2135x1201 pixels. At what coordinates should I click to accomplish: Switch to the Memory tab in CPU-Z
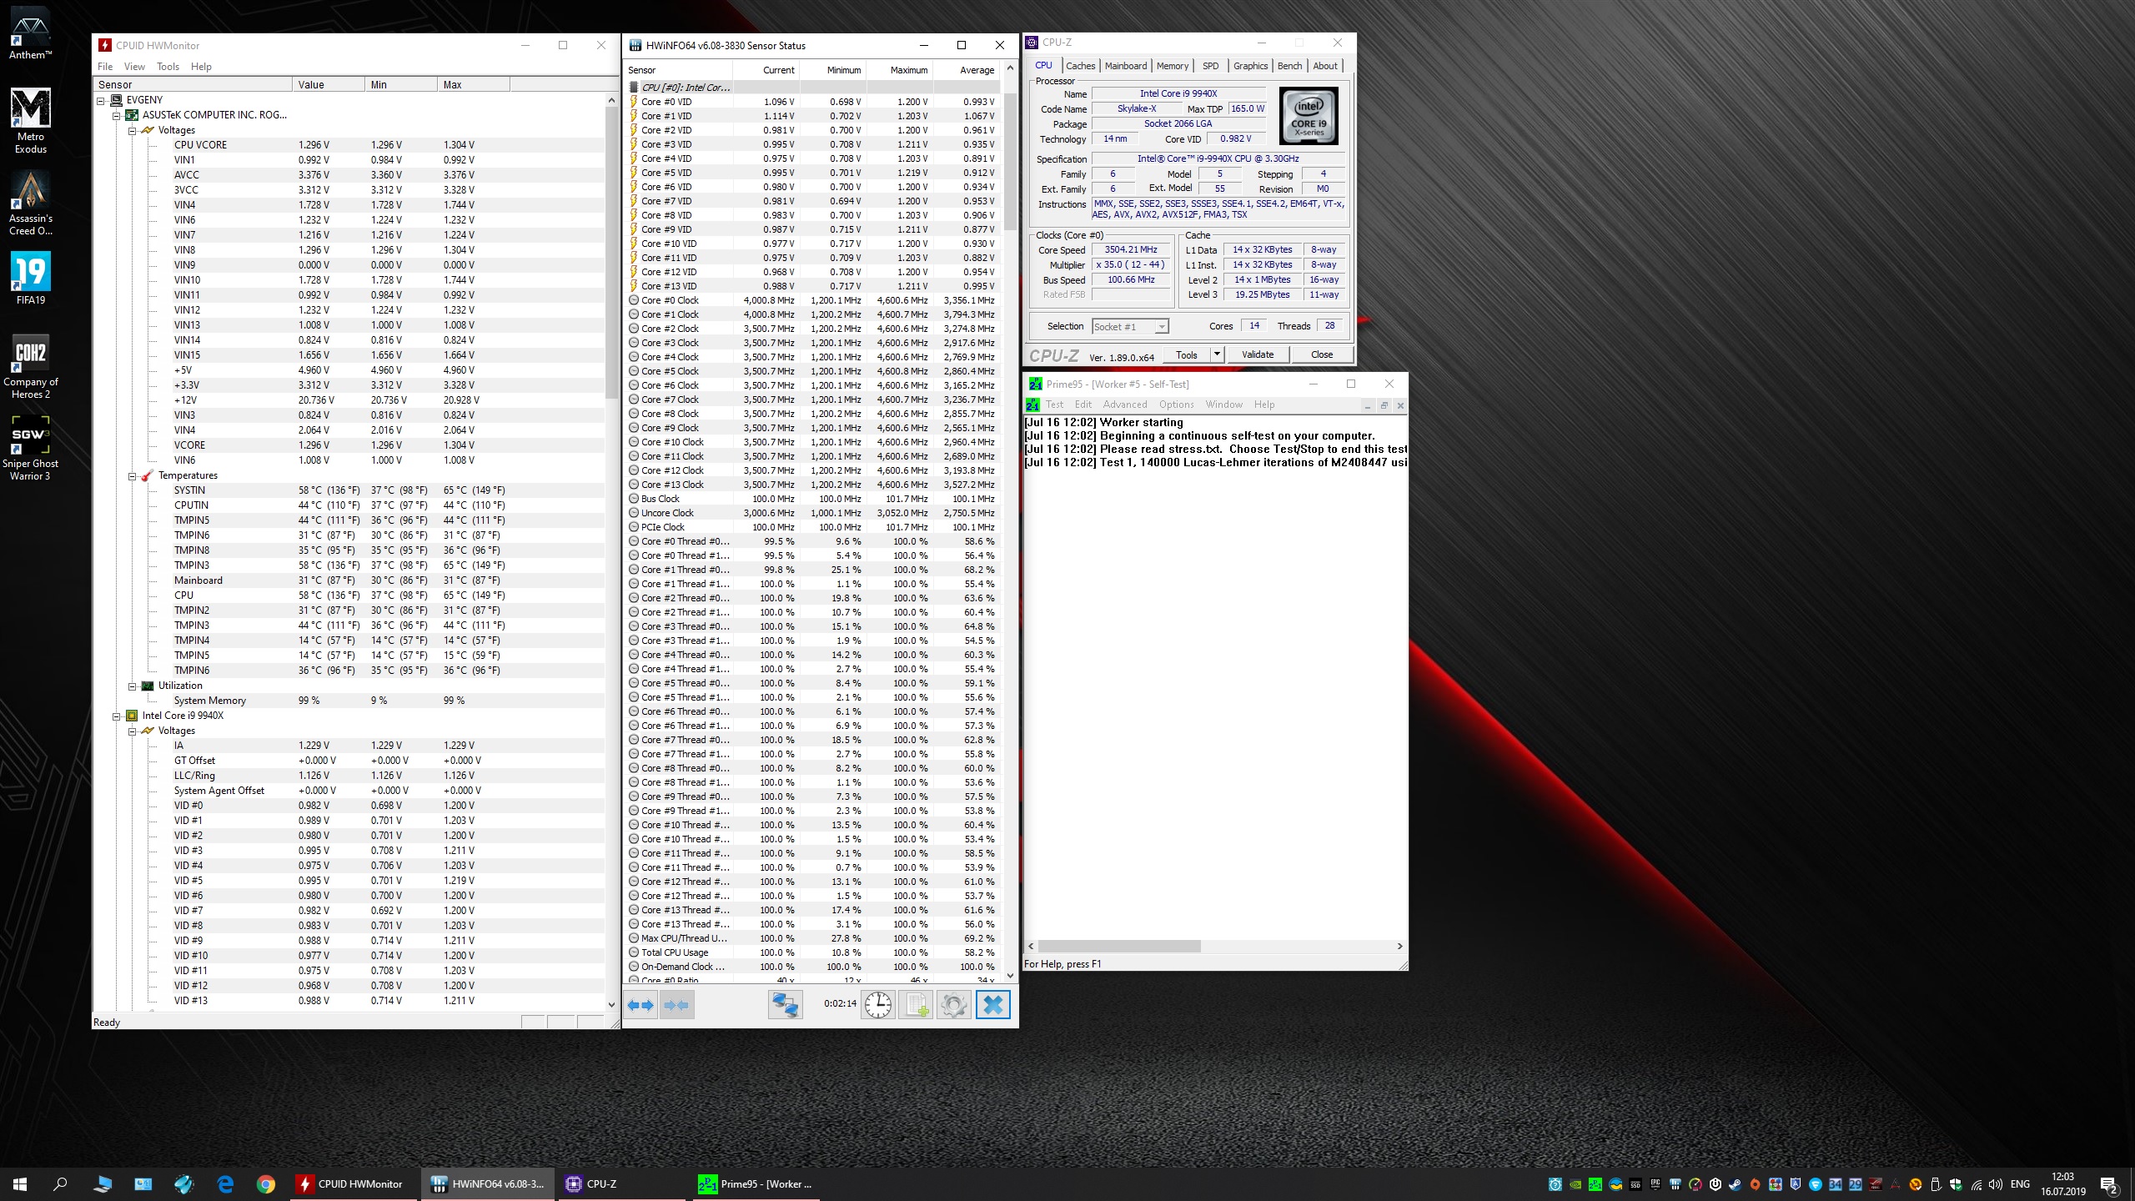tap(1172, 66)
